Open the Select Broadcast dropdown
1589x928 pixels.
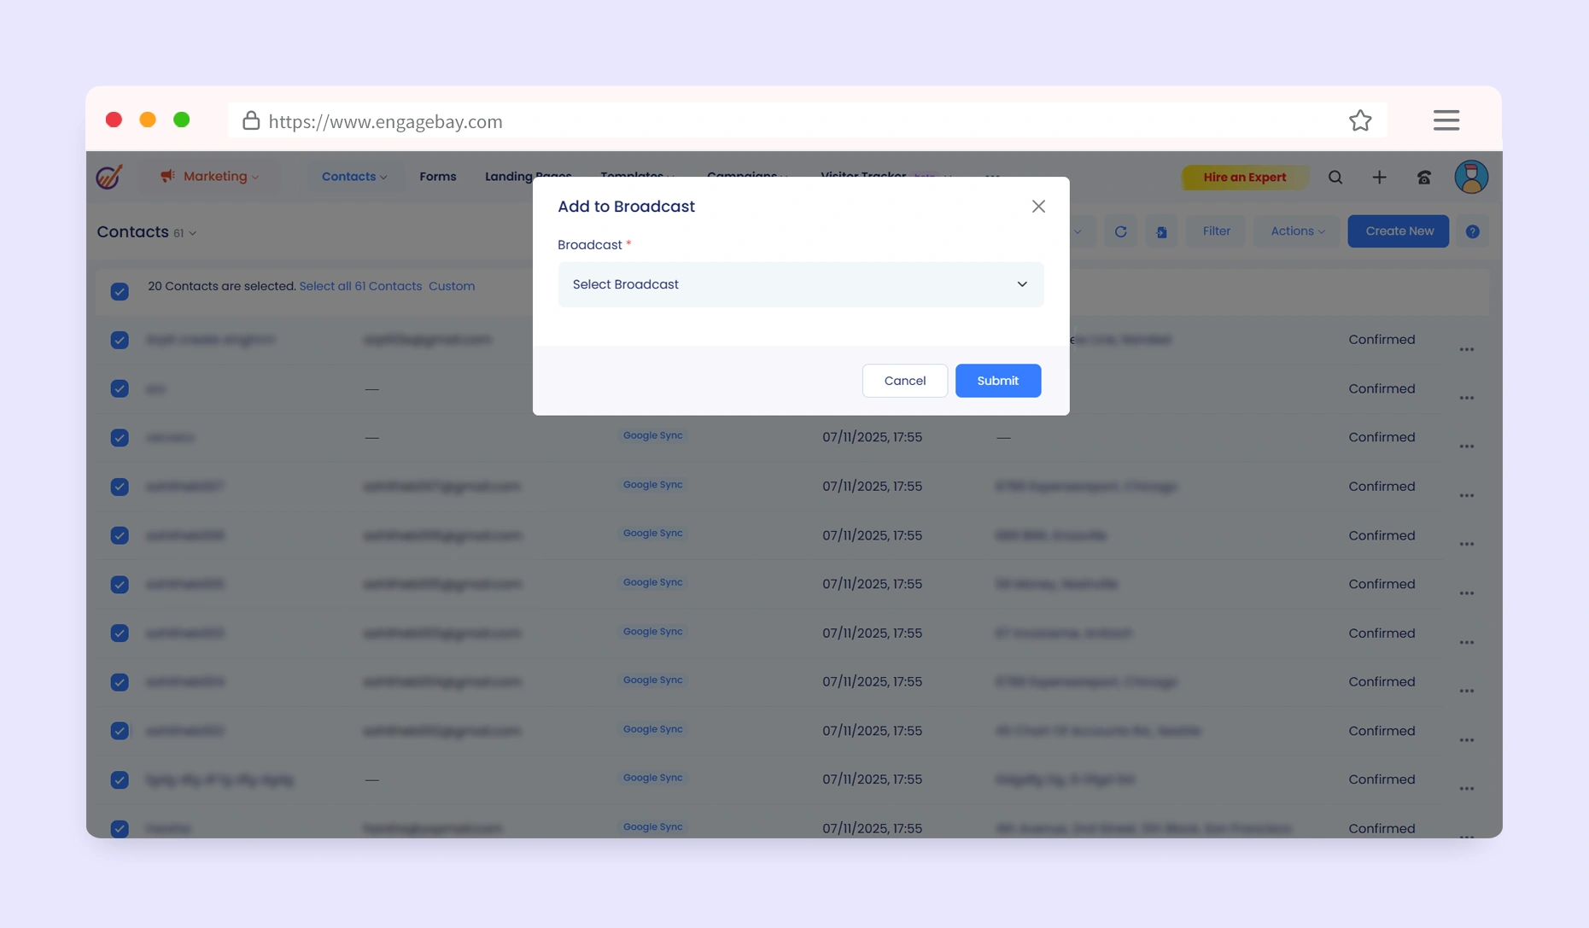[x=800, y=284]
